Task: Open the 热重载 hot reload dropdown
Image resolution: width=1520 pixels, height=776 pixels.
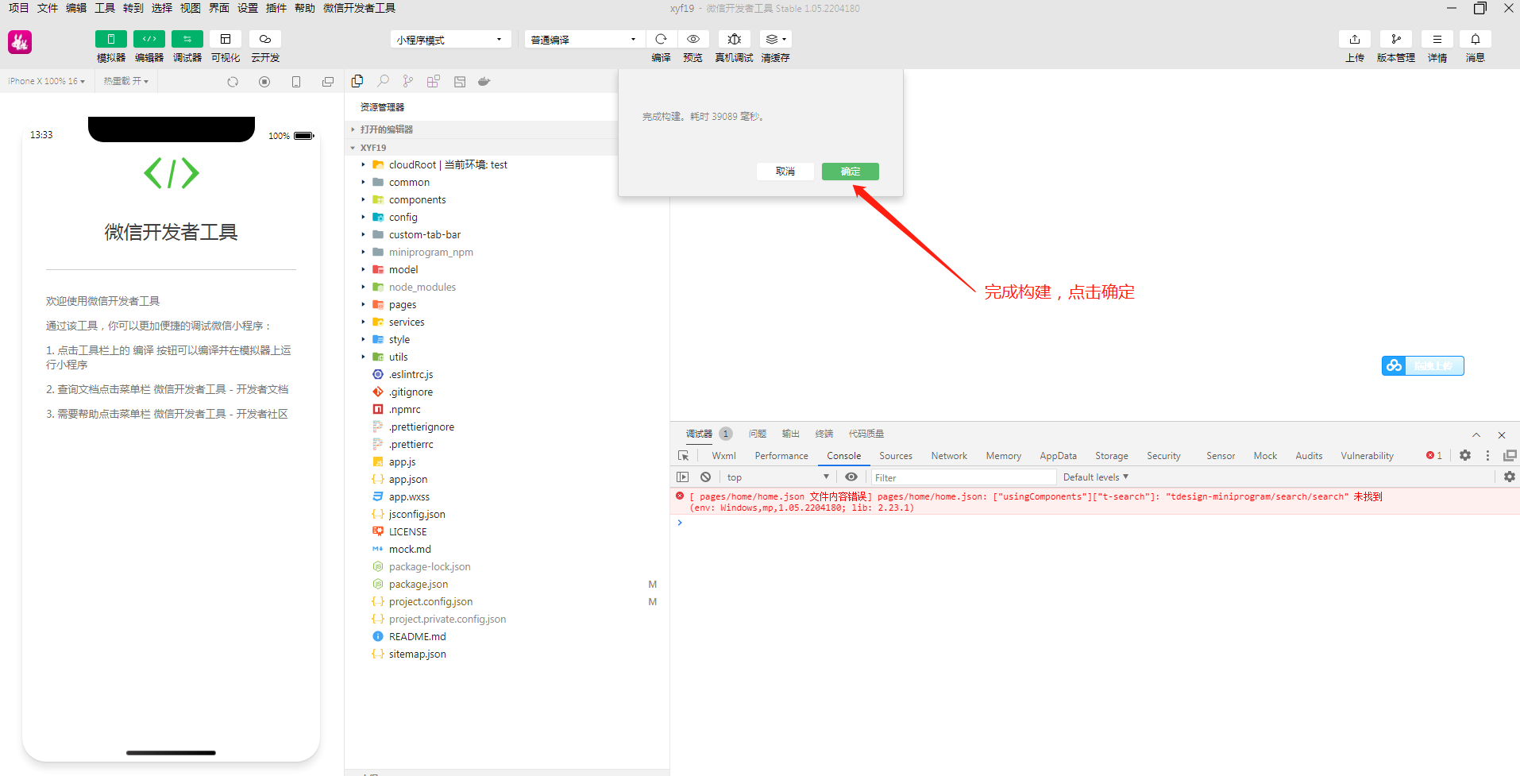Action: tap(125, 81)
